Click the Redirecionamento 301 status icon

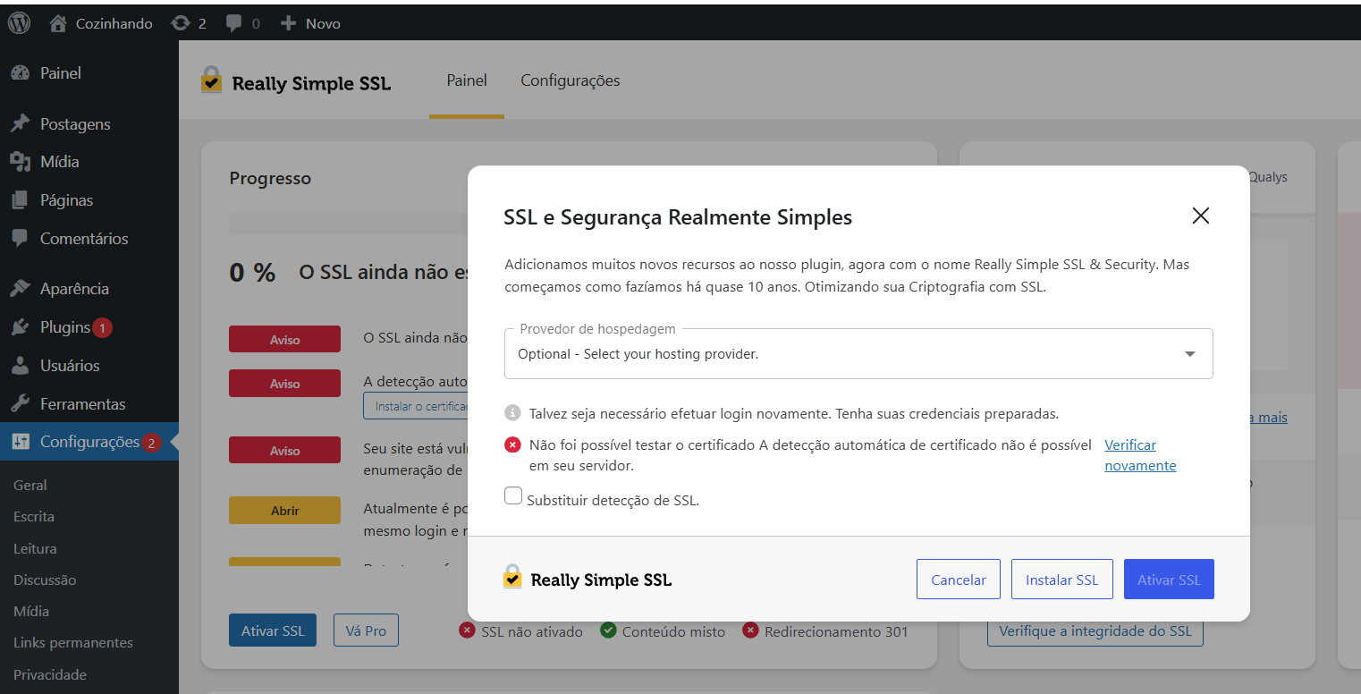coord(750,631)
